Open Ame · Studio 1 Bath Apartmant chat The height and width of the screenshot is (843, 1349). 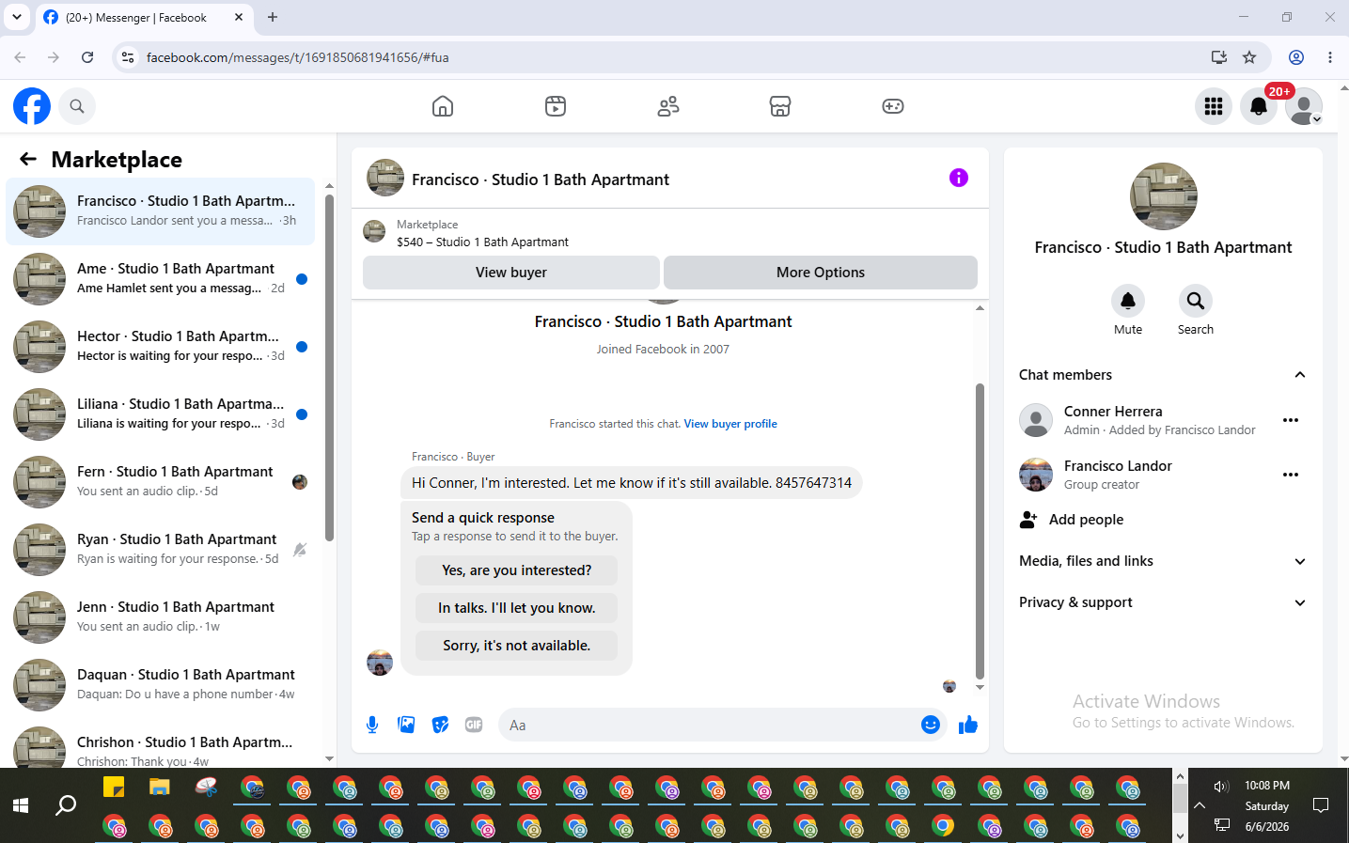[x=161, y=279]
